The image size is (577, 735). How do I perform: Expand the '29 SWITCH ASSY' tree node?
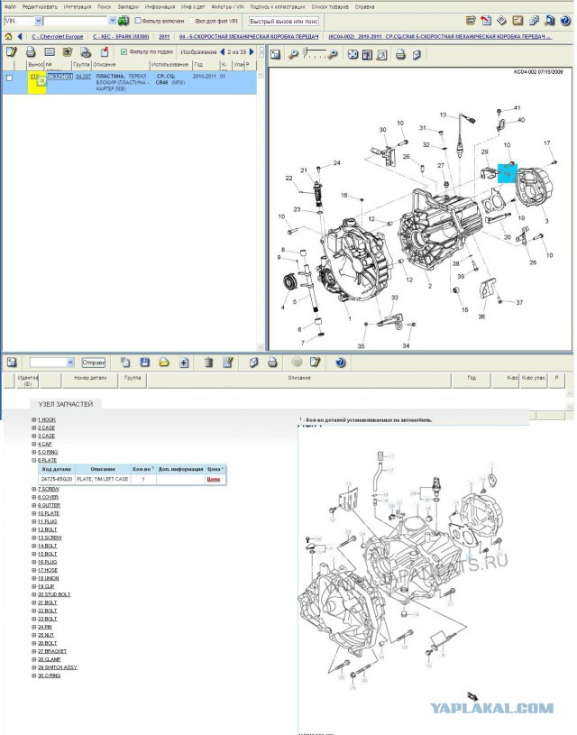click(33, 667)
